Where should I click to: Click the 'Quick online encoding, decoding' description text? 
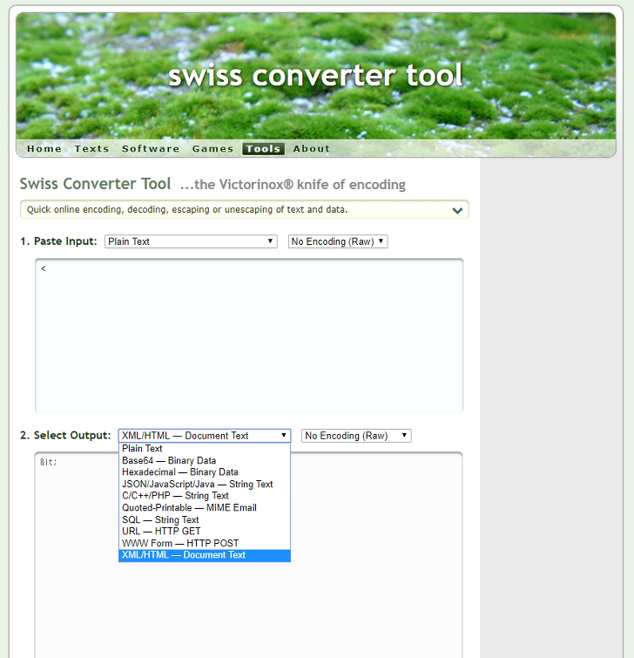[187, 209]
